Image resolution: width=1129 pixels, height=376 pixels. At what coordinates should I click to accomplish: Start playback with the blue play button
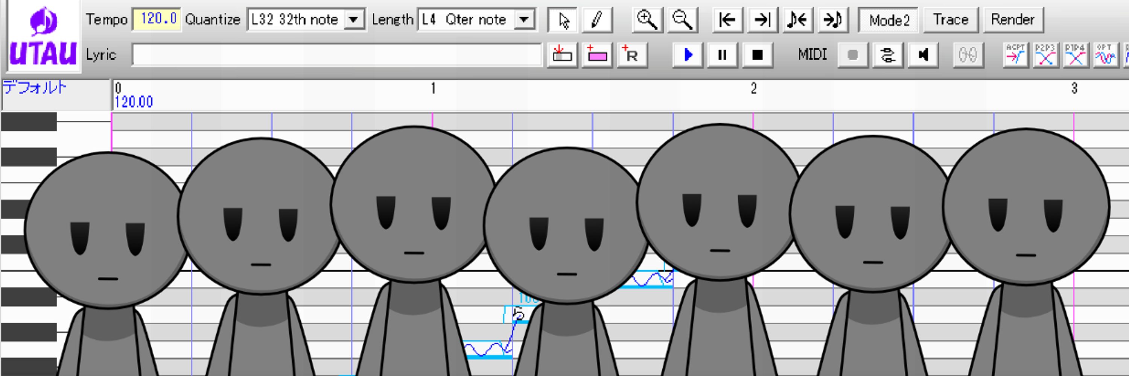[688, 55]
